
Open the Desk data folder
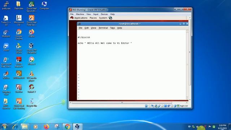[19, 5]
